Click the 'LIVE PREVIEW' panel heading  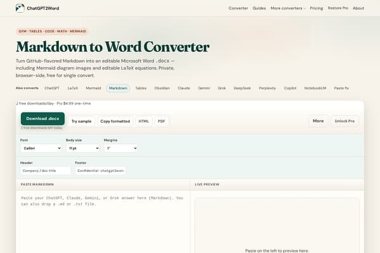[207, 185]
